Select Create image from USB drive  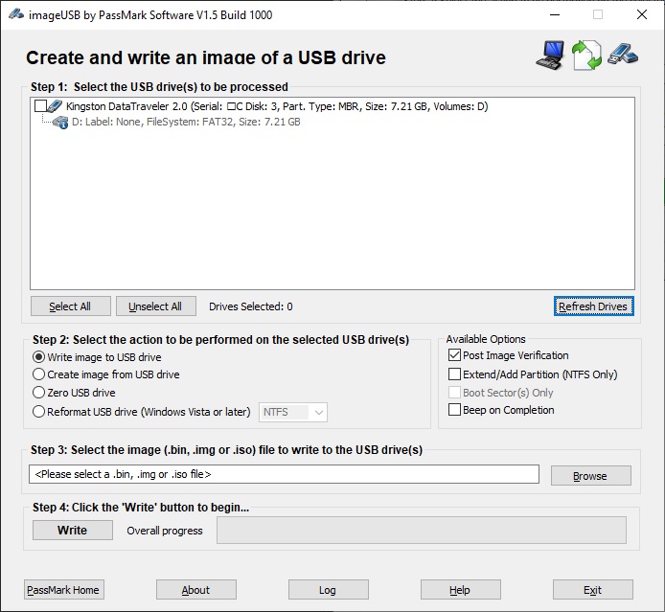point(38,374)
